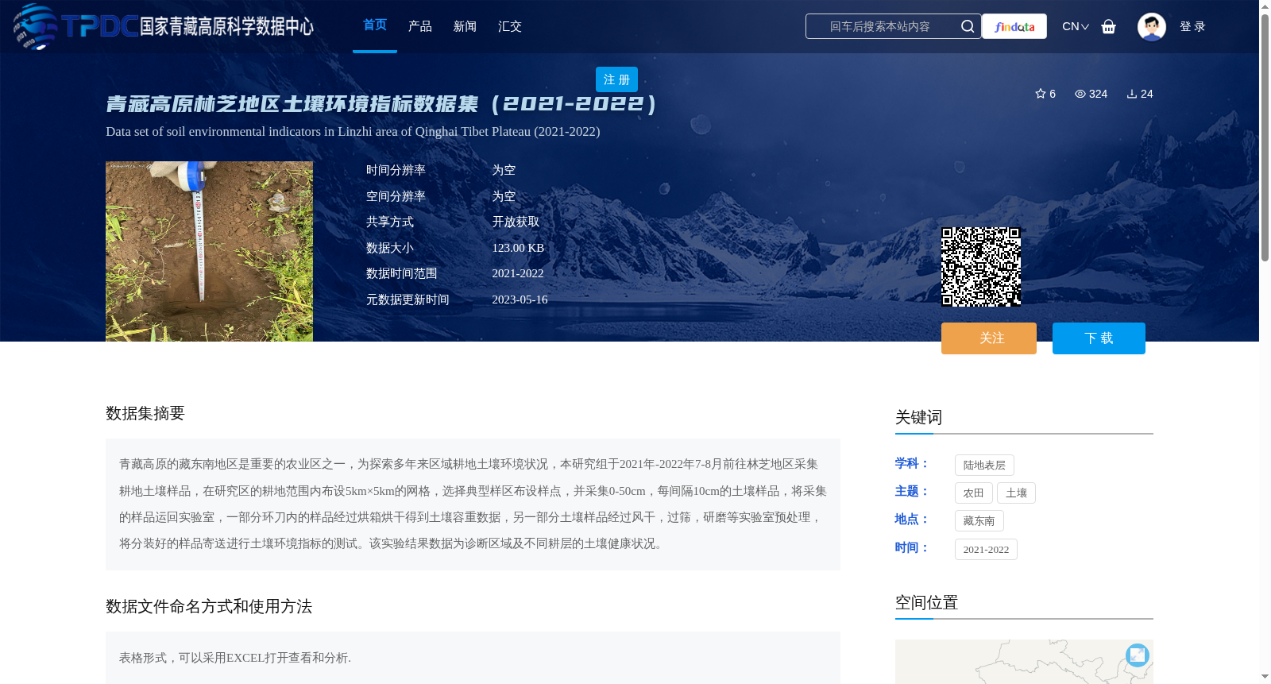Screen dimensions: 1271x684
Task: Select the 2021-2022 time tag
Action: click(x=986, y=550)
